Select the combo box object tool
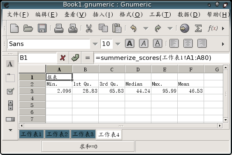The width and height of the screenshot is (232, 155). pos(10,119)
